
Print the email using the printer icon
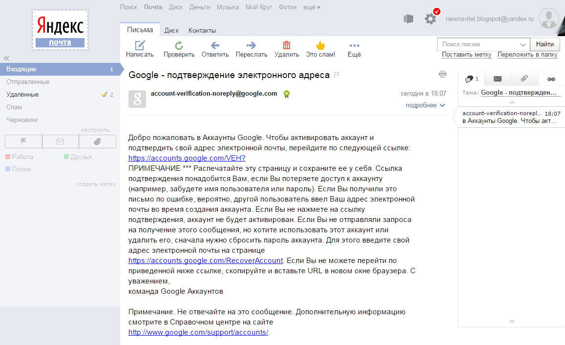pos(442,74)
